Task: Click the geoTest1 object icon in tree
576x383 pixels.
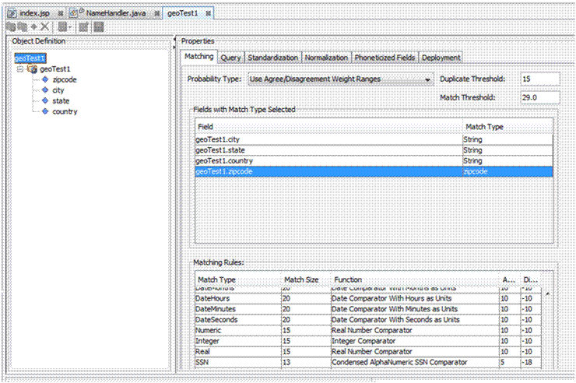Action: pyautogui.click(x=32, y=69)
